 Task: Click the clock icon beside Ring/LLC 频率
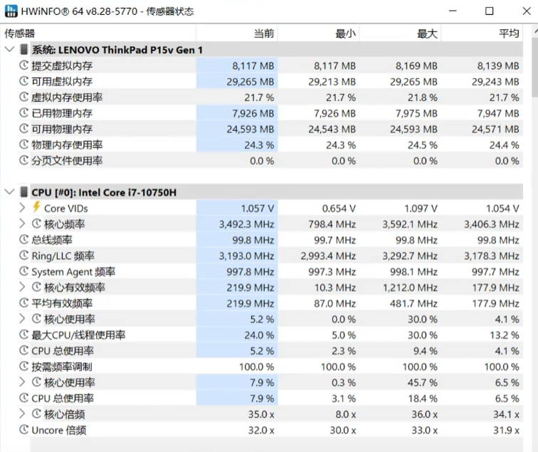pyautogui.click(x=23, y=256)
